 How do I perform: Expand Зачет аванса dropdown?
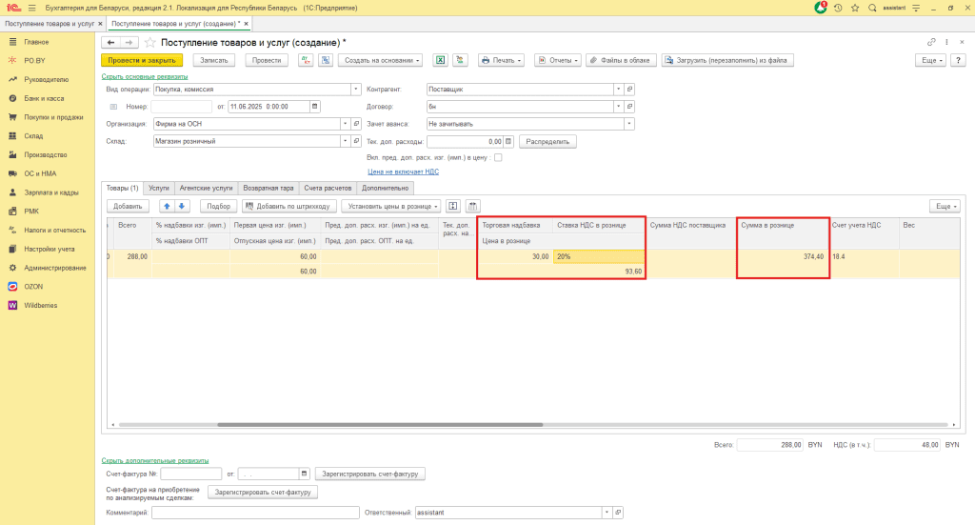(x=629, y=124)
